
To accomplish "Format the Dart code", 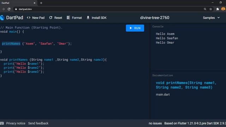I will 74,18.
